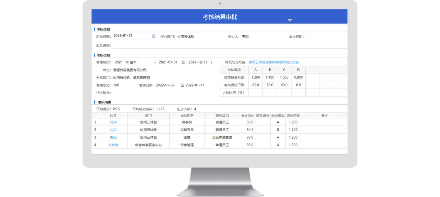
Task: Click the 绩效系数 column header
Action: click(x=293, y=116)
